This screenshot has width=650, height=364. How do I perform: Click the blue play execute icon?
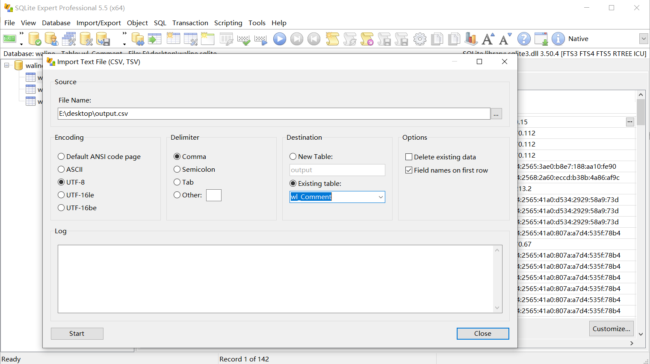[x=280, y=39]
